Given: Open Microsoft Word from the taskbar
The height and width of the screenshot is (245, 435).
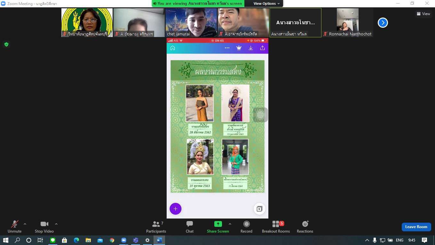Looking at the screenshot, I should [x=159, y=240].
